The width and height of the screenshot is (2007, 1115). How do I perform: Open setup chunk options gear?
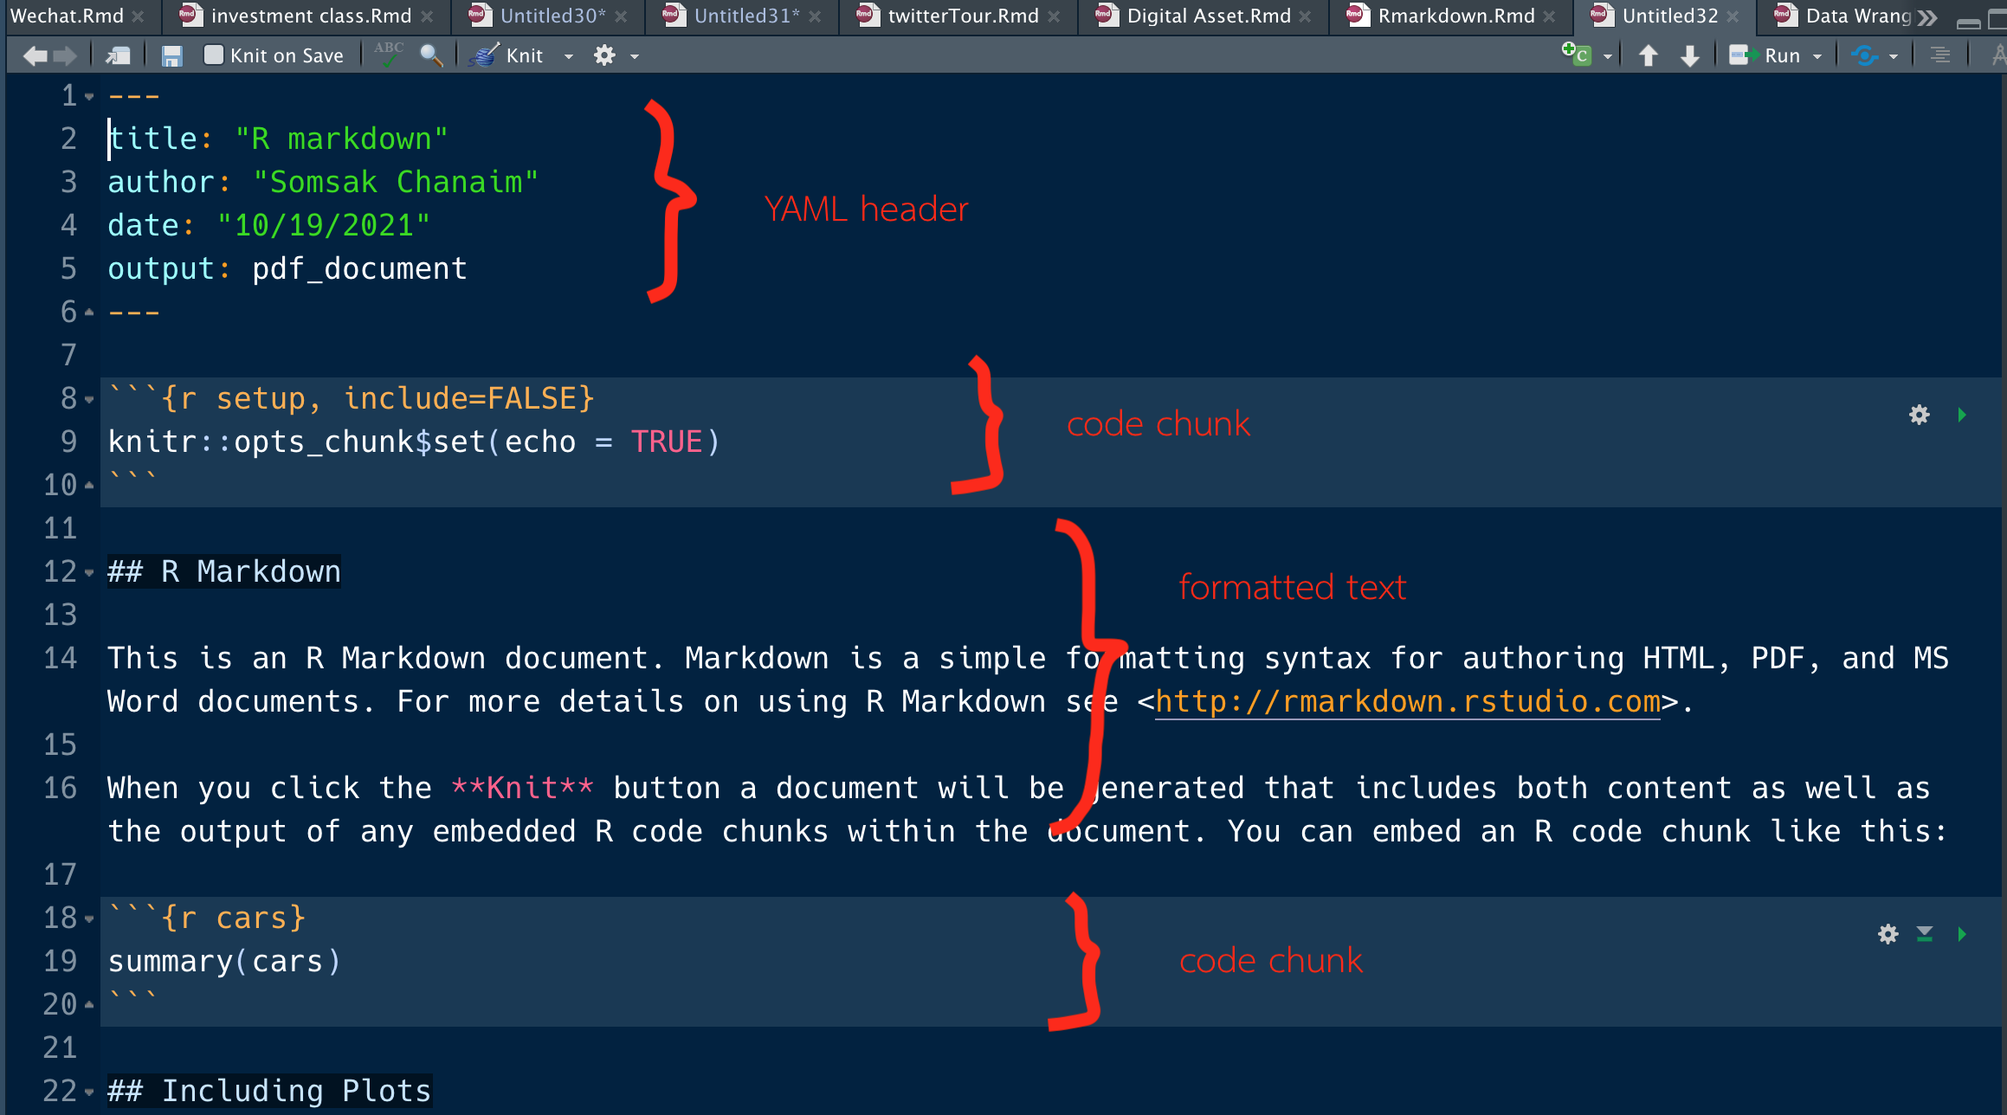point(1919,415)
